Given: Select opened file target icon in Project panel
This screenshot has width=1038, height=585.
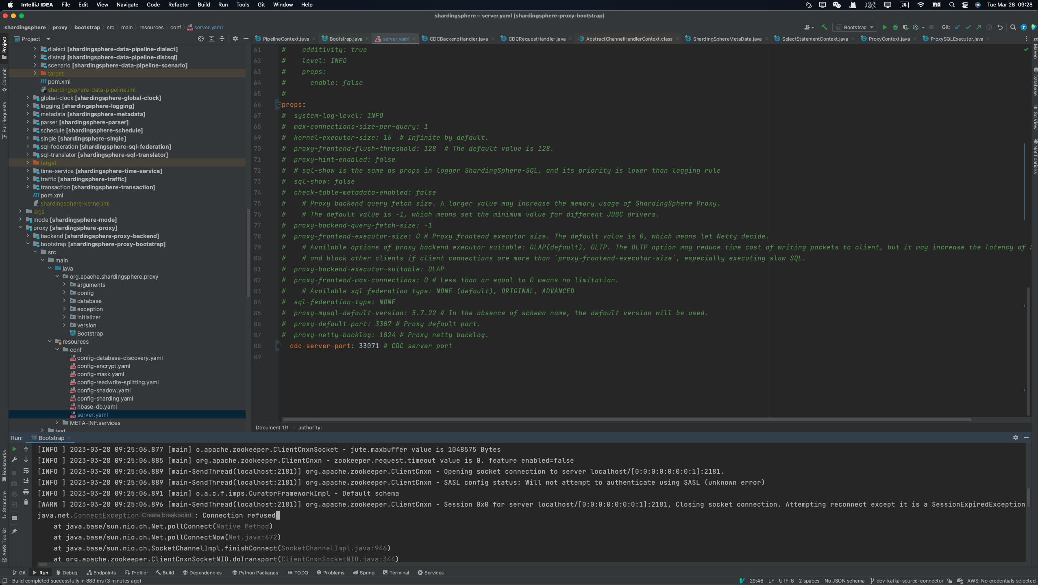Looking at the screenshot, I should 200,39.
